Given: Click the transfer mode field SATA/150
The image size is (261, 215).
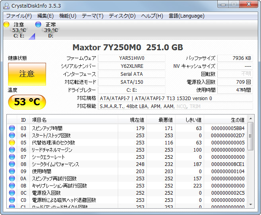Looking at the screenshot, I should pyautogui.click(x=132, y=82).
